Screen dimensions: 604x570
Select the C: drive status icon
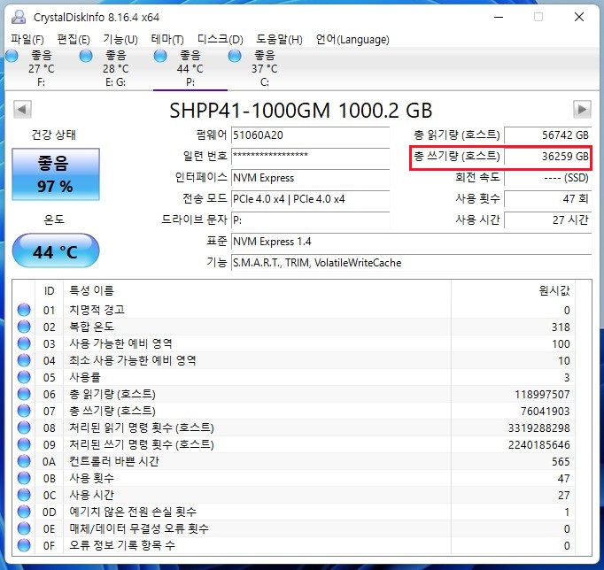tap(235, 56)
